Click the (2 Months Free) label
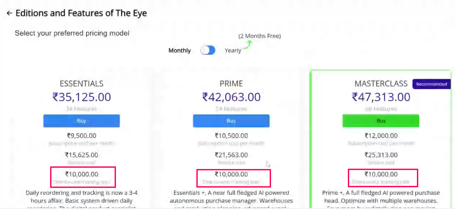The height and width of the screenshot is (209, 455). coord(259,36)
